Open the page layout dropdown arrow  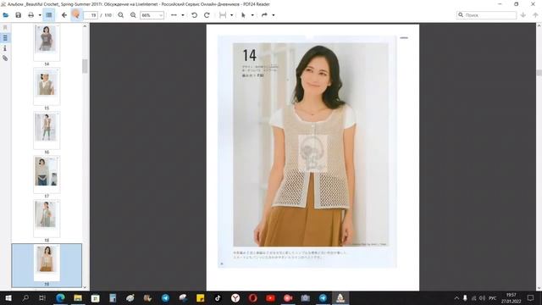(231, 15)
